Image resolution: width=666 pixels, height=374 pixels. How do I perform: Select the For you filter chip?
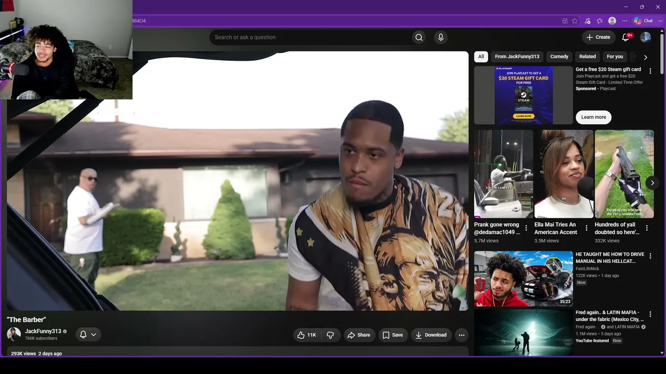coord(614,57)
